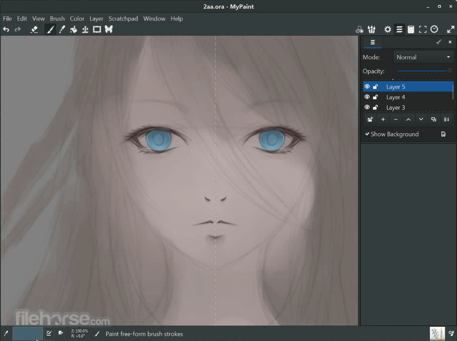The image size is (457, 341).
Task: Add a new layer group
Action: click(370, 119)
